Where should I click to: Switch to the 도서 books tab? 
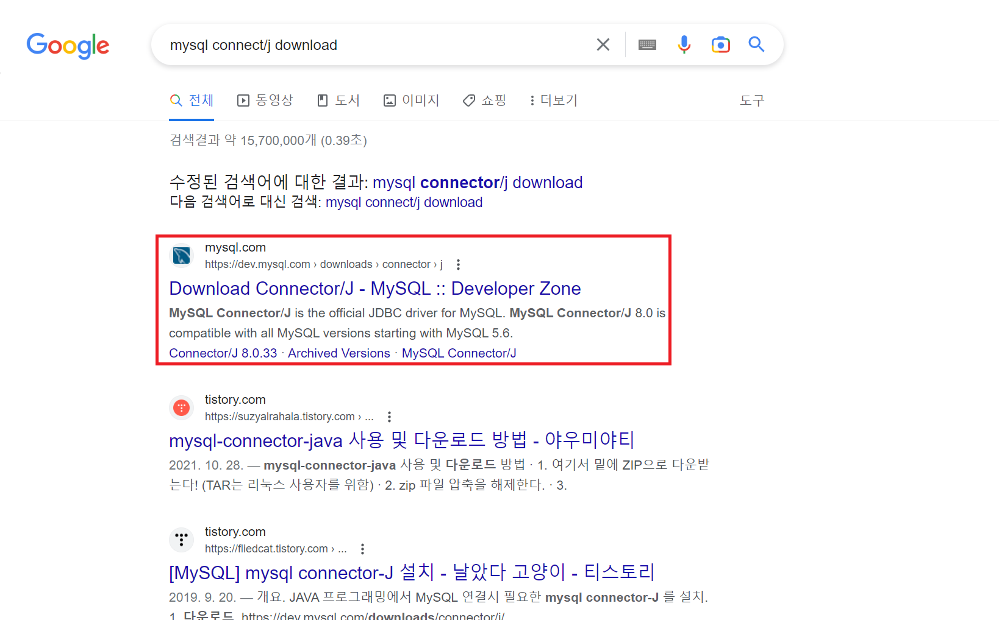[338, 100]
